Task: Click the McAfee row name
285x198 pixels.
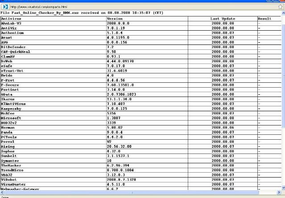Action: pos(8,113)
